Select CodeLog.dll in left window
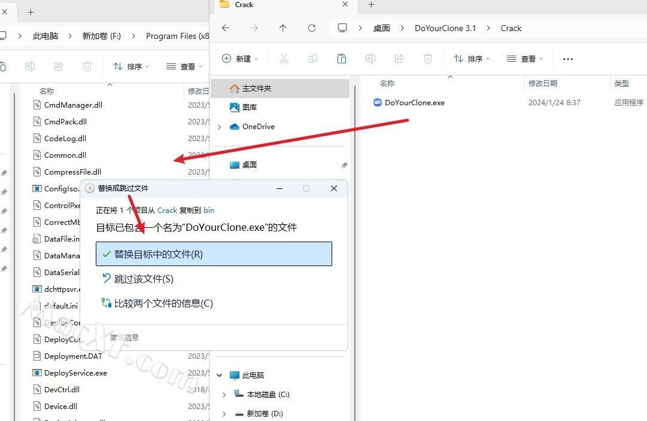647x421 pixels. pyautogui.click(x=65, y=139)
